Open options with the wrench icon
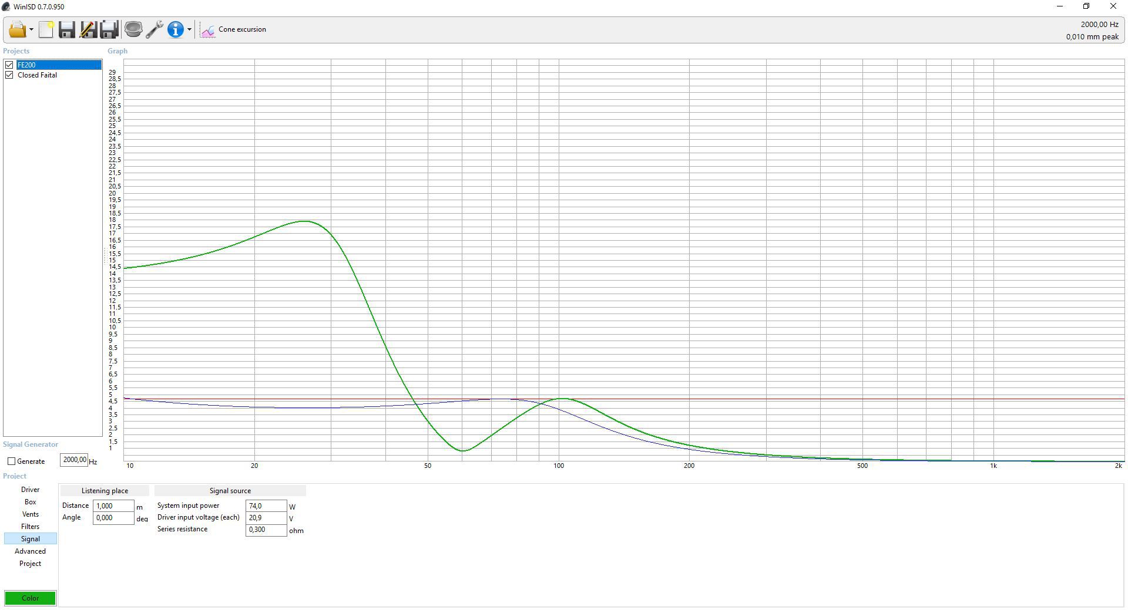 pyautogui.click(x=155, y=29)
